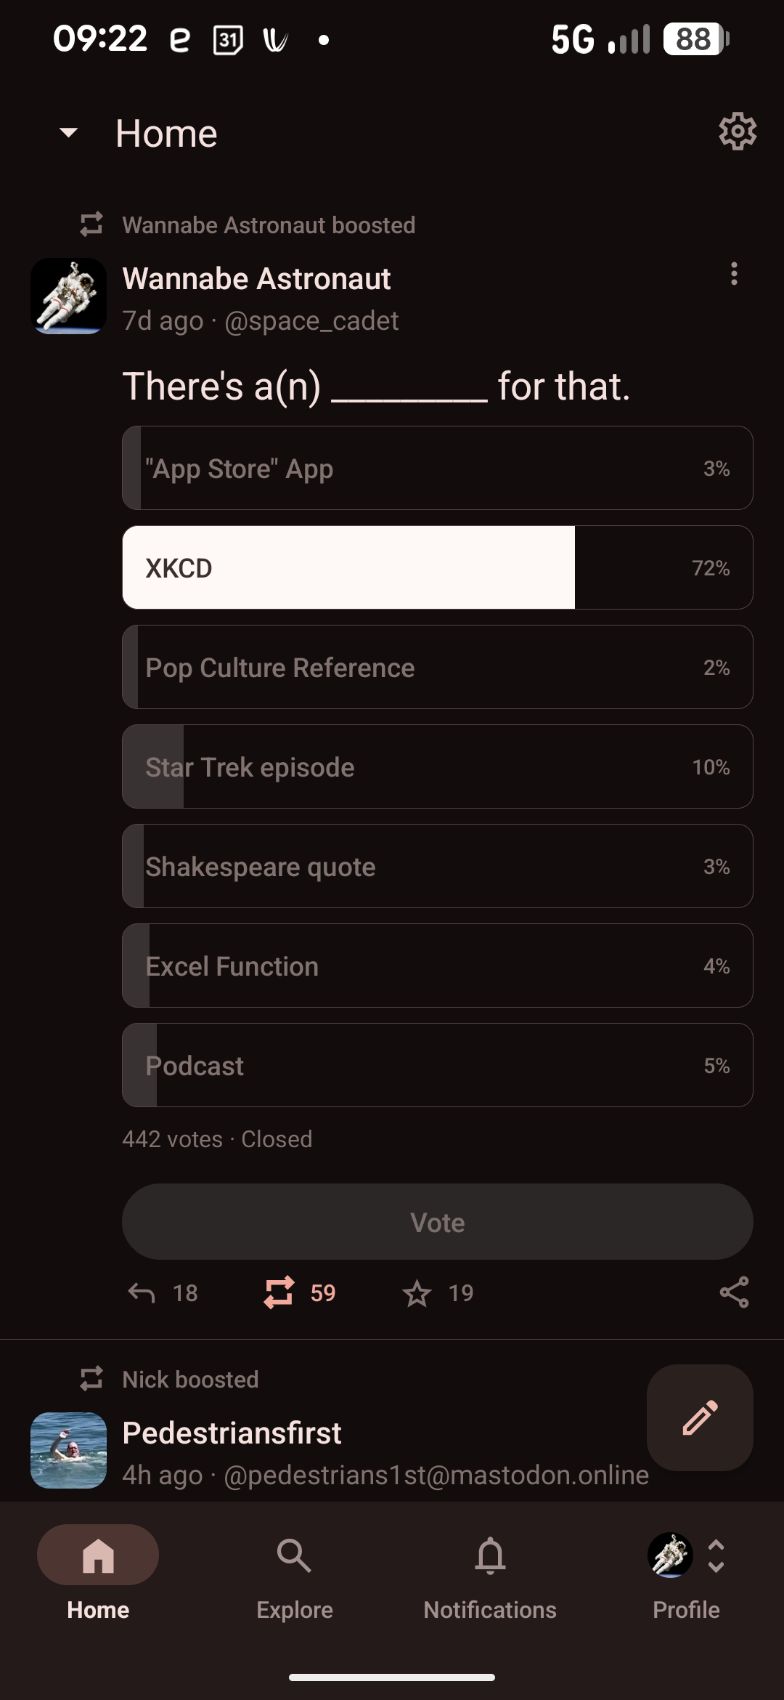This screenshot has width=784, height=1700.
Task: Choose the Podcast poll option
Action: 437,1065
